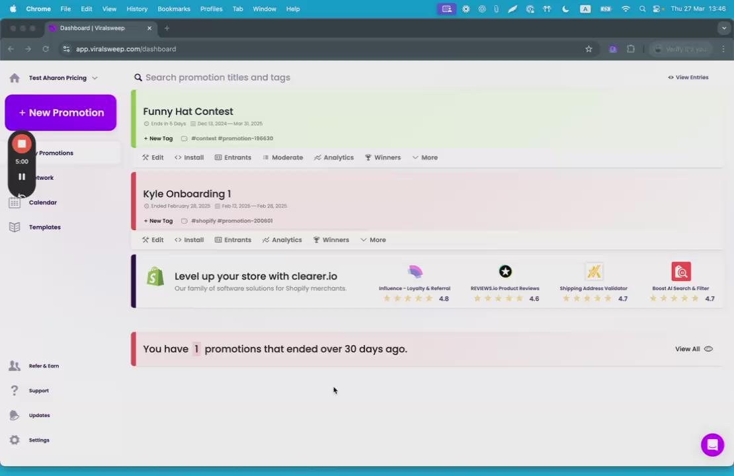Screen dimensions: 734x476
Task: Open Settings in the sidebar
Action: (39, 440)
